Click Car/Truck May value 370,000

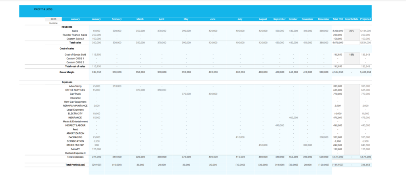coord(186,94)
